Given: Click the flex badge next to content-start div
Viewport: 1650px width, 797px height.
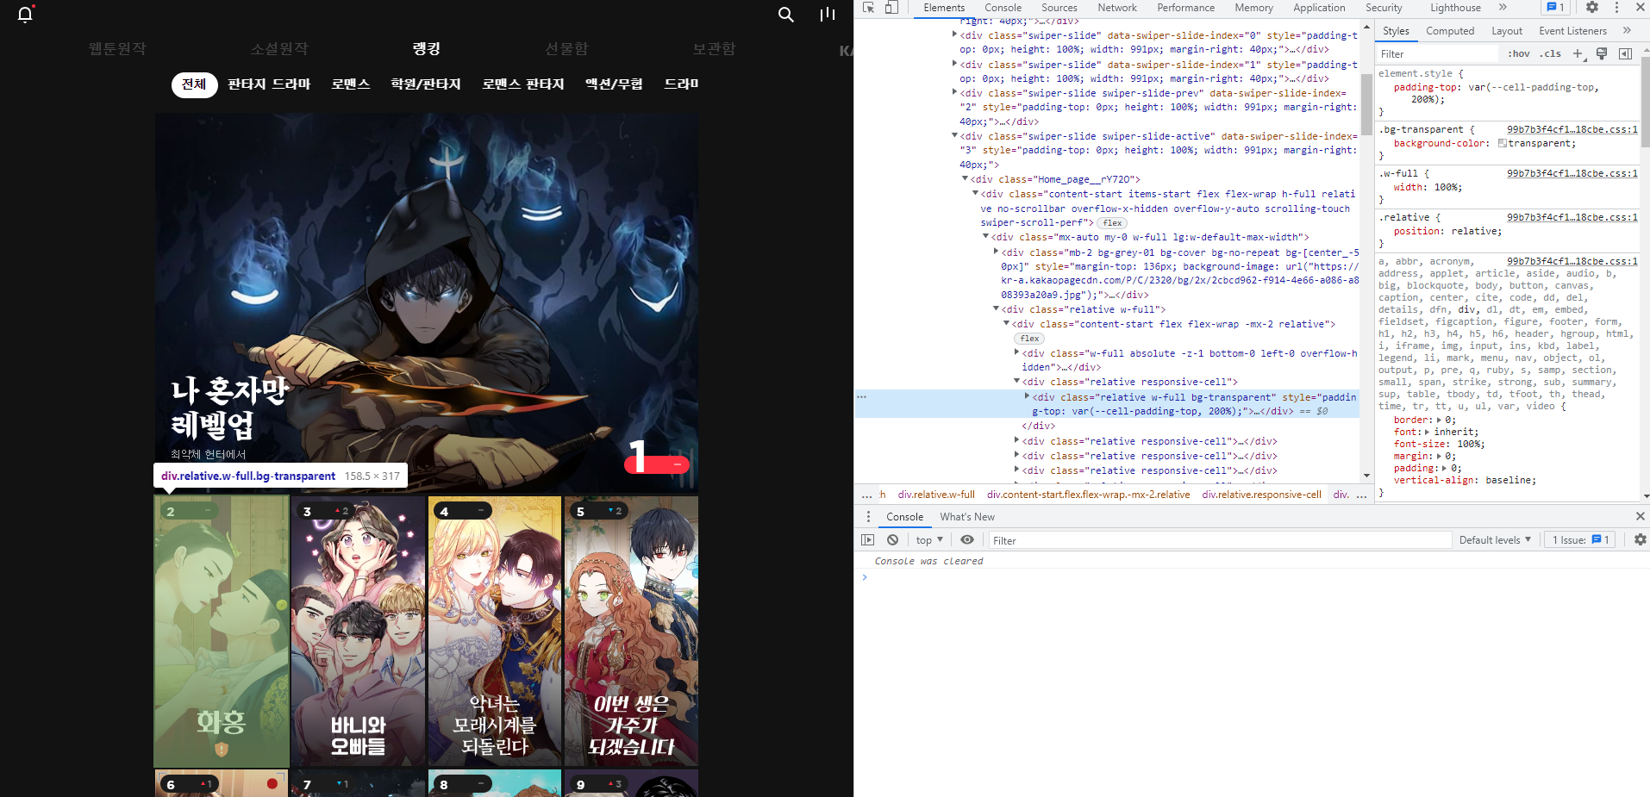Looking at the screenshot, I should point(1029,339).
